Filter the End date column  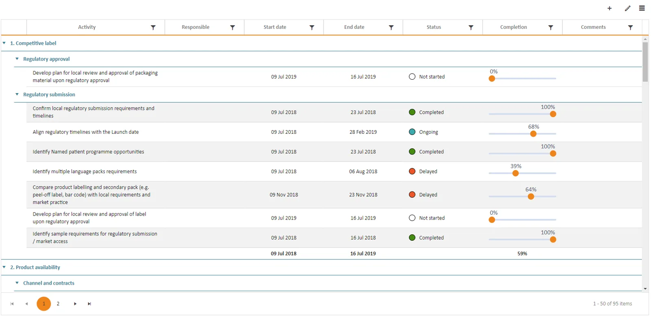point(391,27)
